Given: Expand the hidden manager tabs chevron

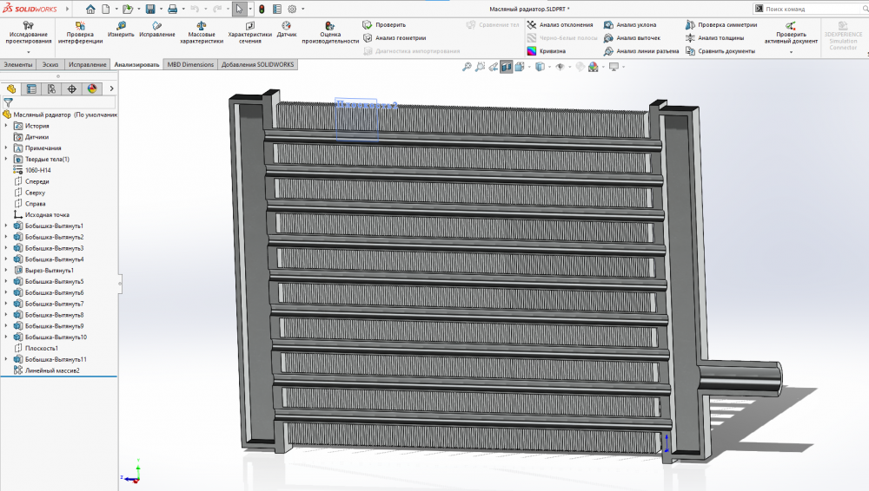Looking at the screenshot, I should pyautogui.click(x=111, y=88).
